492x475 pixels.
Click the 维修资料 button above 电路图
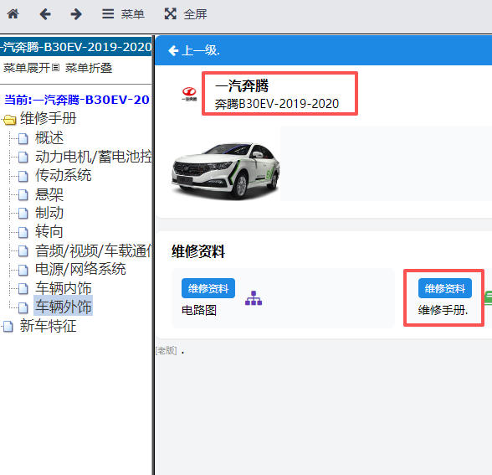208,288
